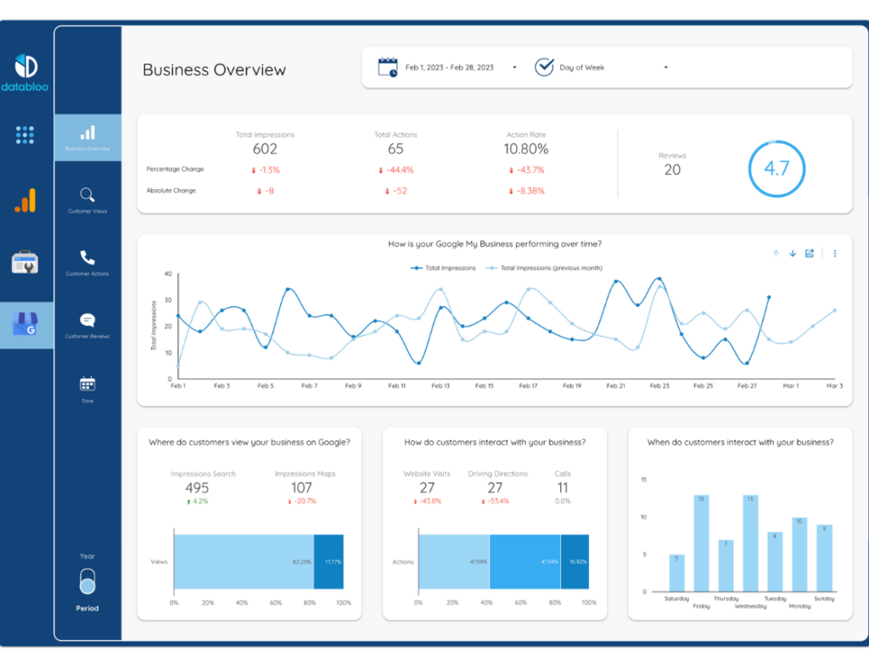Click the 16.92% dark actions bar segment
The width and height of the screenshot is (869, 667).
(x=575, y=562)
